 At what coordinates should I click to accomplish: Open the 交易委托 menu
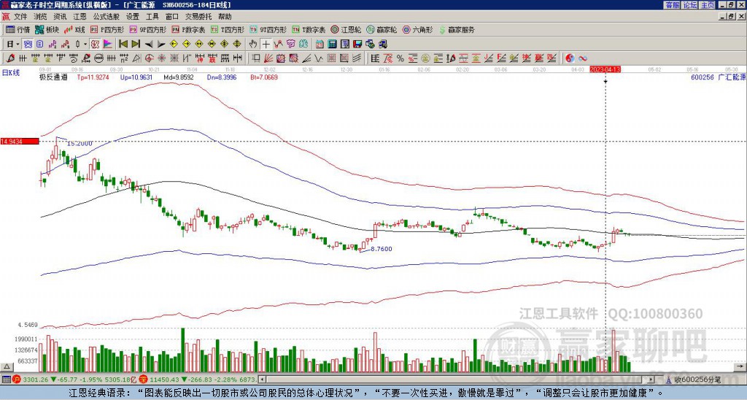pos(198,17)
